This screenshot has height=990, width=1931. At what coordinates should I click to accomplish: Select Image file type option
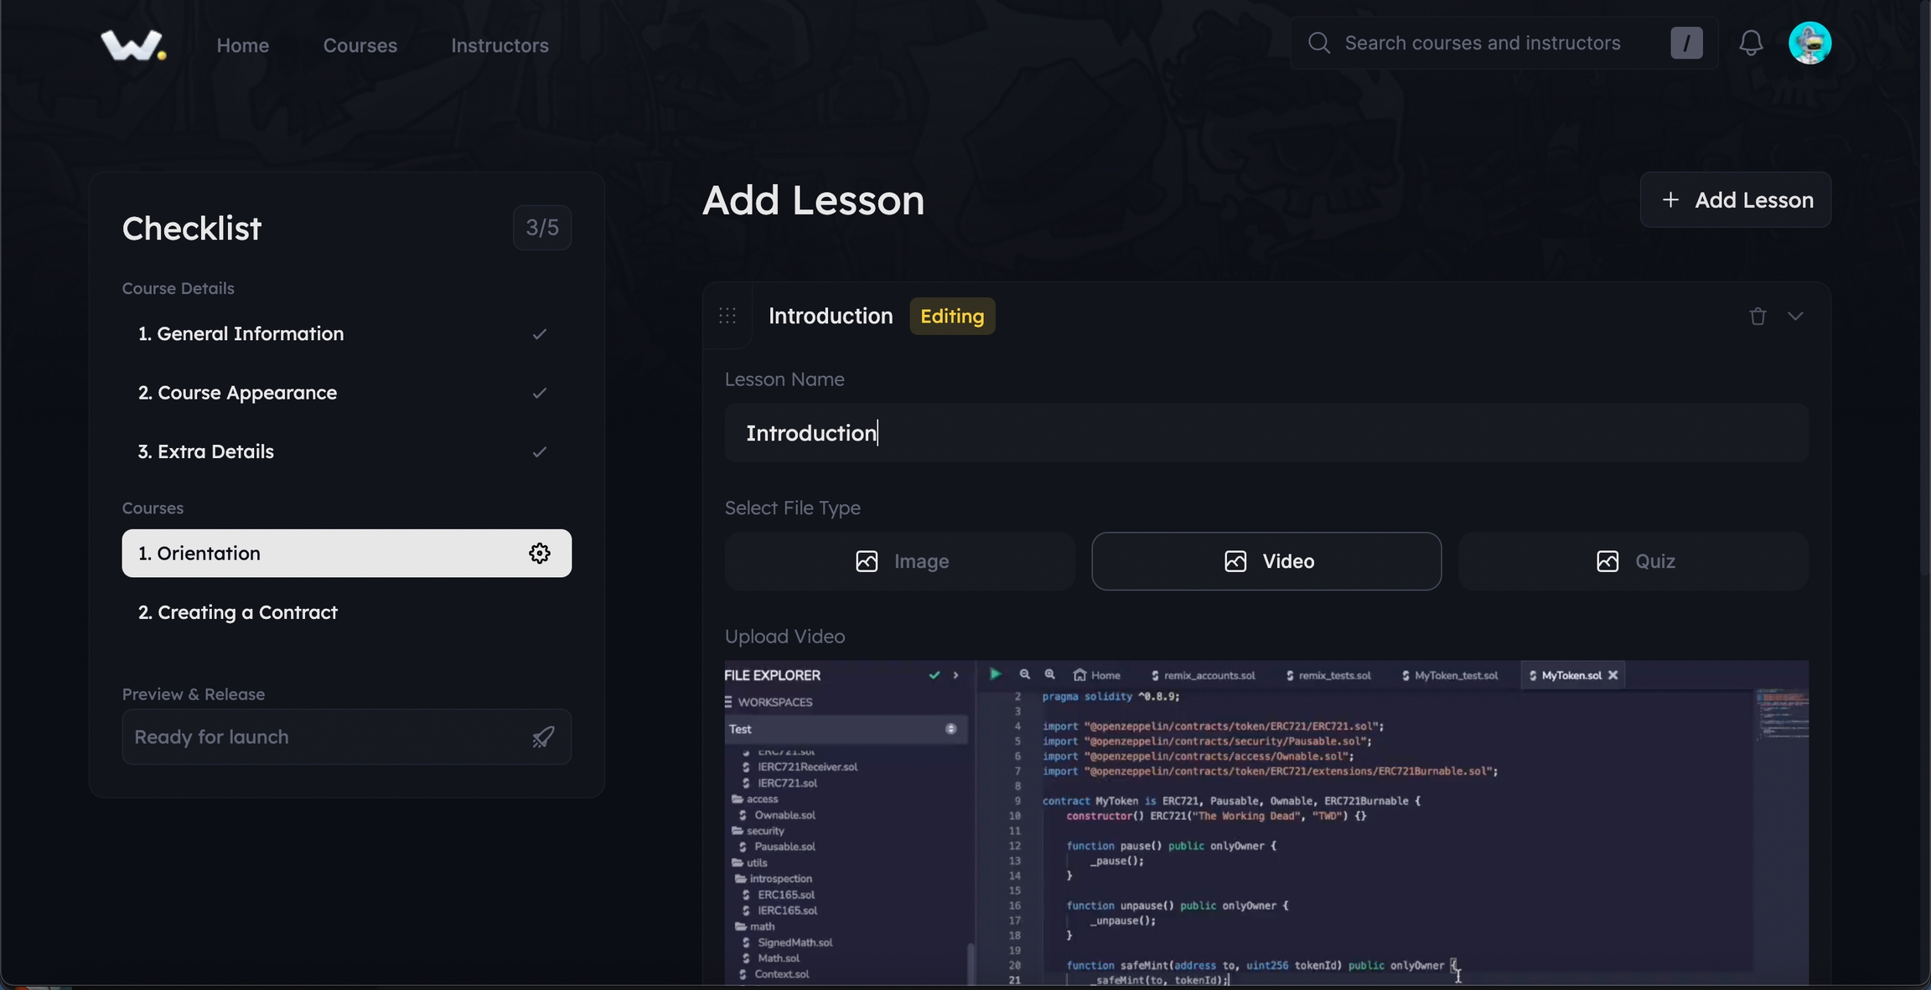(899, 561)
